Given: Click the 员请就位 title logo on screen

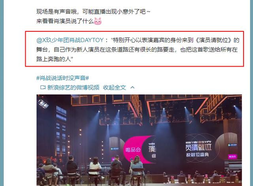Looking at the screenshot, I should click(198, 146).
